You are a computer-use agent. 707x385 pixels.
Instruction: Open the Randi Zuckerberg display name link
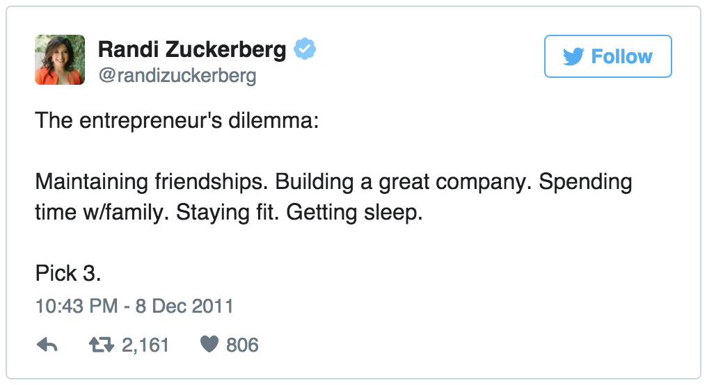pyautogui.click(x=192, y=50)
